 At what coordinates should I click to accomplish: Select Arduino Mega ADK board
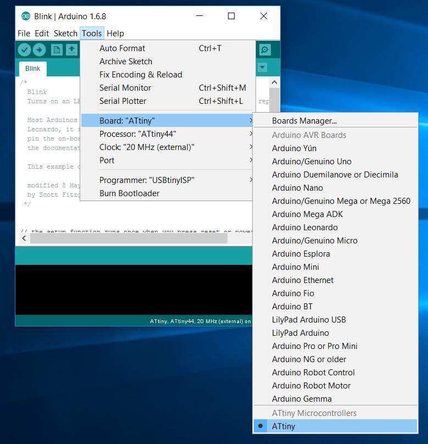[336, 214]
